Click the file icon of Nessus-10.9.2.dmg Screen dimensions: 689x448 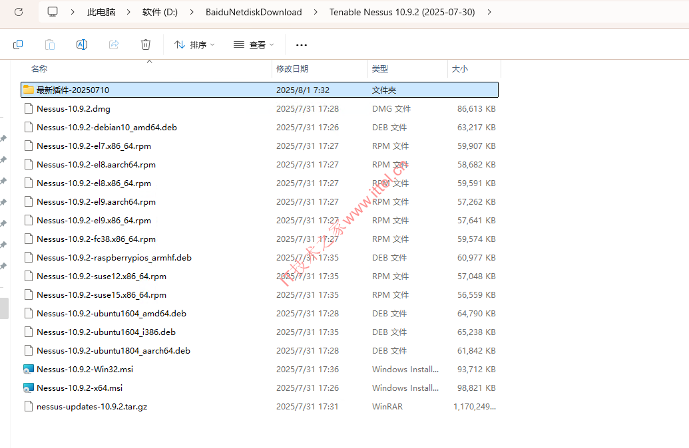click(29, 109)
